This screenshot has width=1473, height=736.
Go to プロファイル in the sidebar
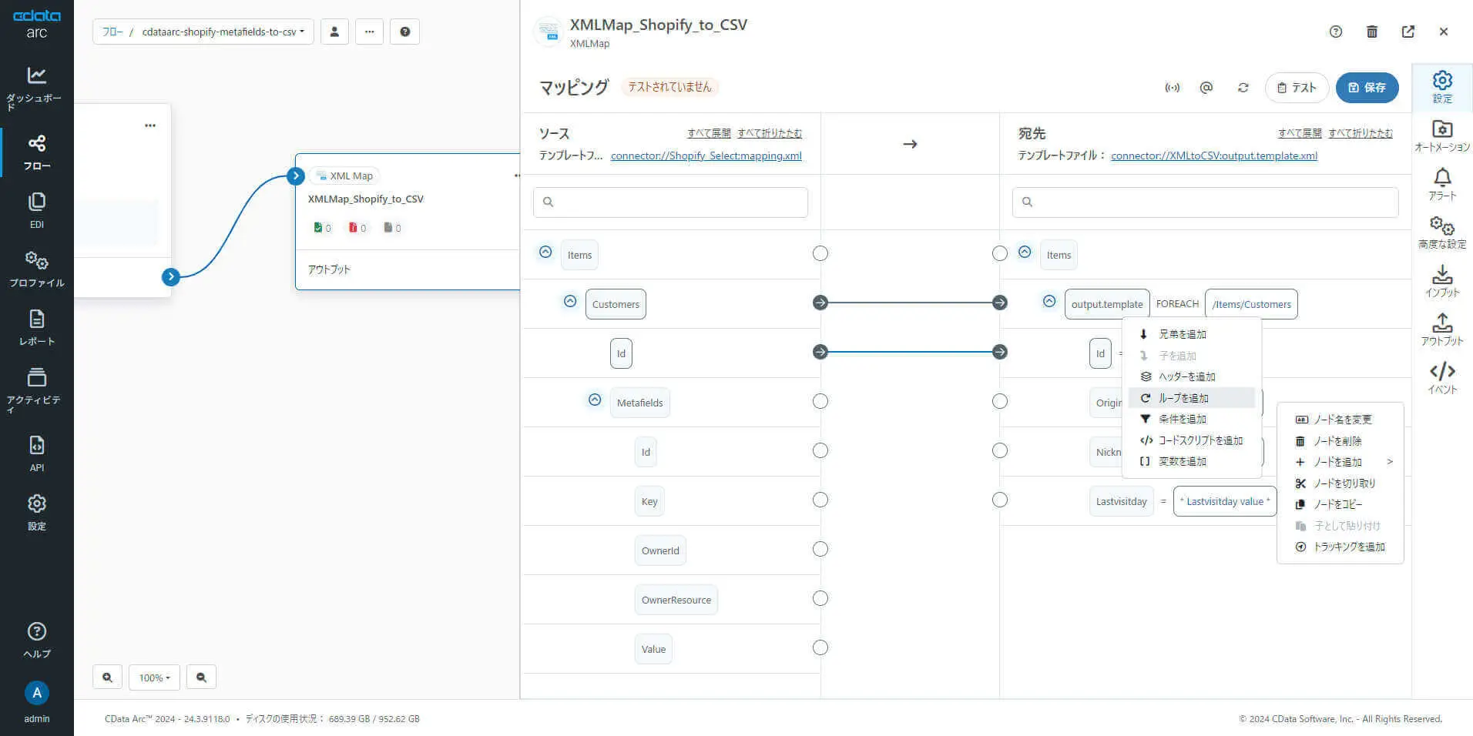36,269
